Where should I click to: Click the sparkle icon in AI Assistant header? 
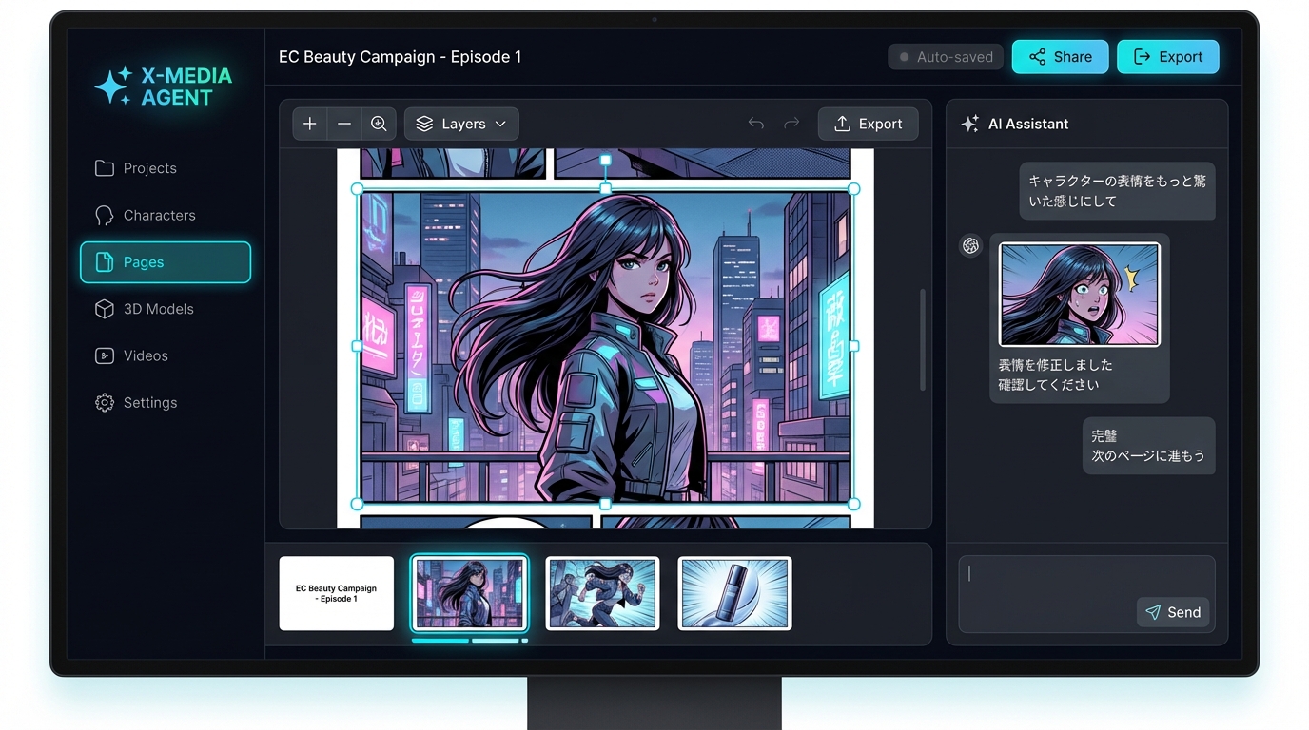pyautogui.click(x=969, y=123)
